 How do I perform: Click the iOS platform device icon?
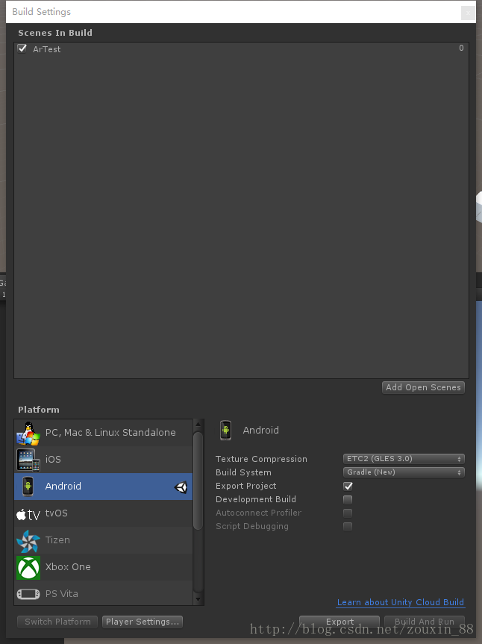pos(28,460)
